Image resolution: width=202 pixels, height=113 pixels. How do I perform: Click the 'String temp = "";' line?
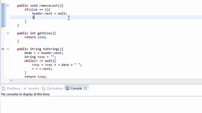[x=40, y=57]
